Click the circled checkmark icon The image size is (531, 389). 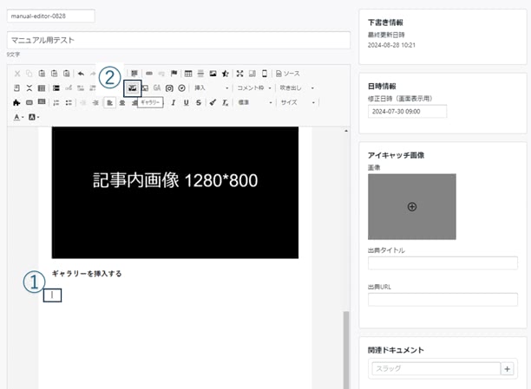click(x=182, y=88)
